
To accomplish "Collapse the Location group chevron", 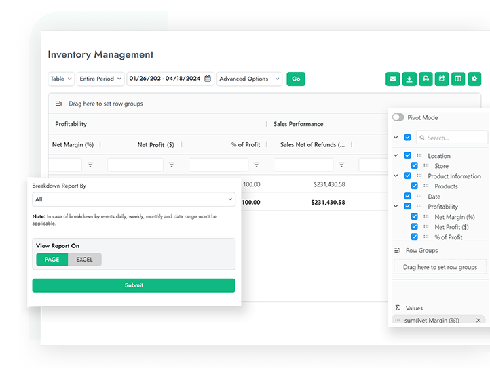I will pyautogui.click(x=396, y=155).
